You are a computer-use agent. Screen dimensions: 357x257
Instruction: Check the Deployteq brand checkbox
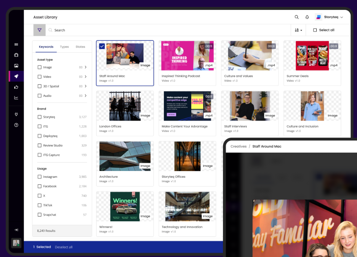(39, 136)
